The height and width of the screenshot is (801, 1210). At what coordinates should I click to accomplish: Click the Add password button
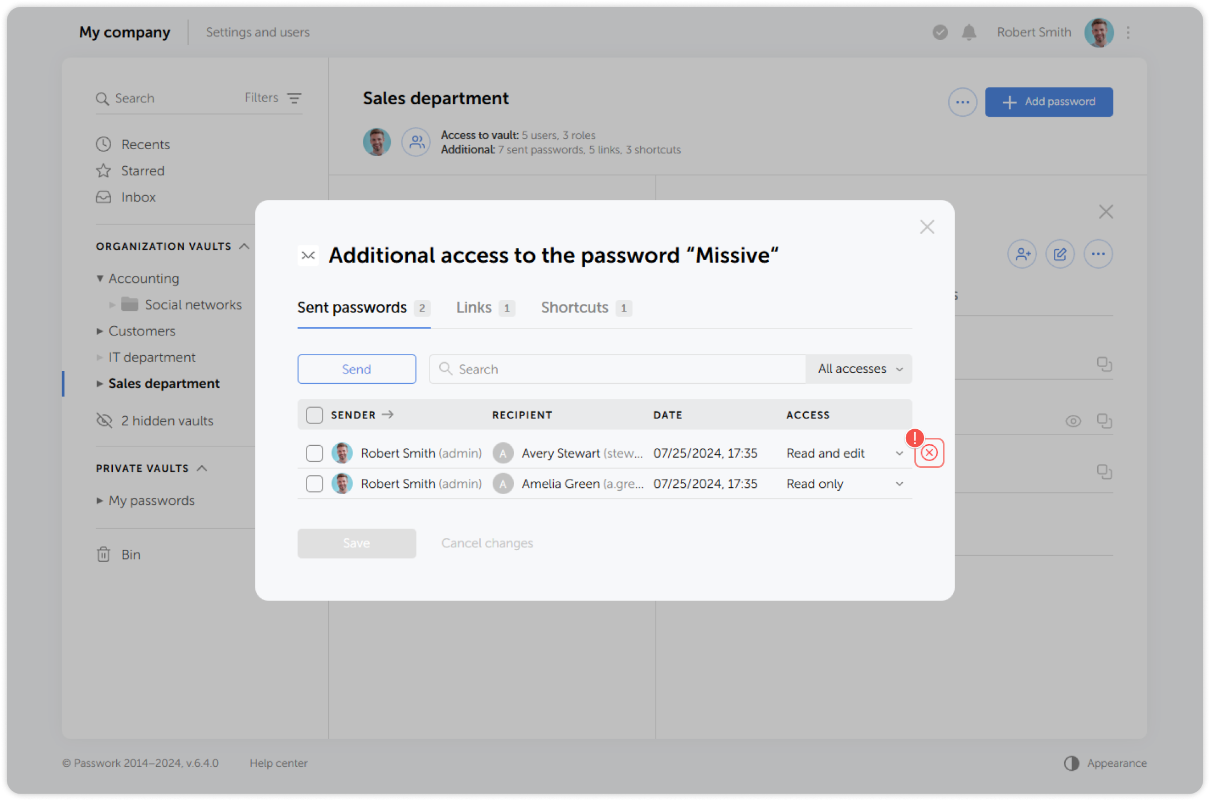point(1049,102)
